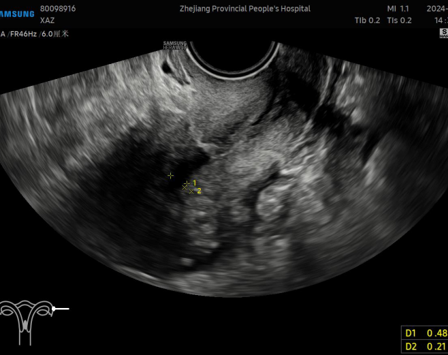The width and height of the screenshot is (448, 355).
Task: Click the MI 1.1 index value
Action: click(398, 9)
